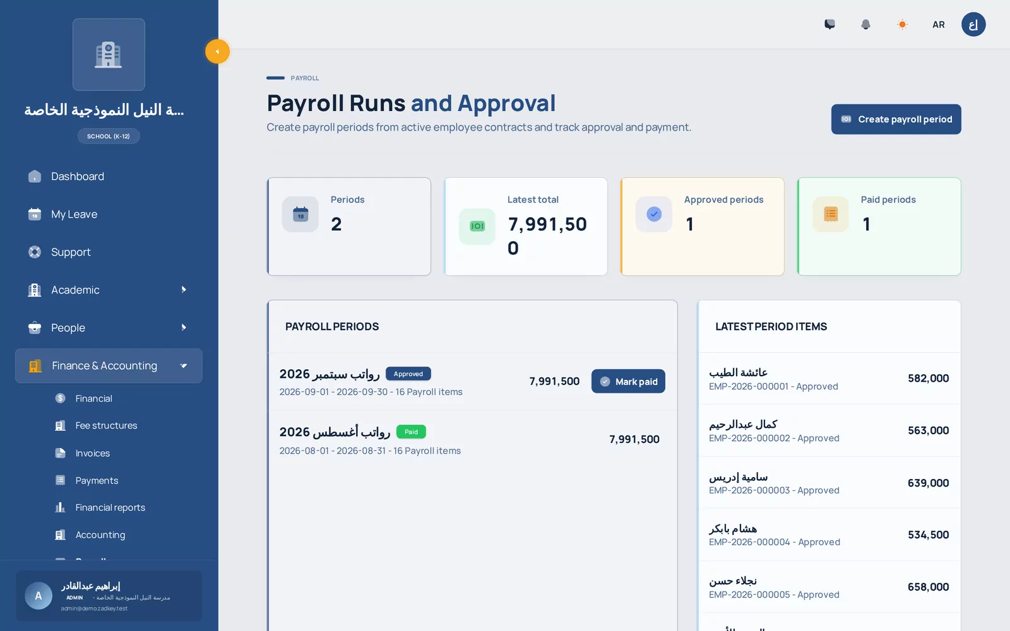Image resolution: width=1010 pixels, height=631 pixels.
Task: Click the PAYROLL breadcrumb label
Action: (x=305, y=78)
